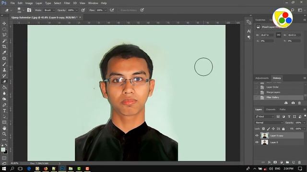Open the layer Kind filter dropdown
The width and height of the screenshot is (307, 172).
pos(264,117)
